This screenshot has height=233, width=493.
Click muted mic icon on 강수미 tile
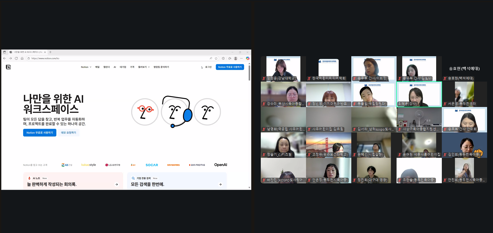pyautogui.click(x=264, y=104)
